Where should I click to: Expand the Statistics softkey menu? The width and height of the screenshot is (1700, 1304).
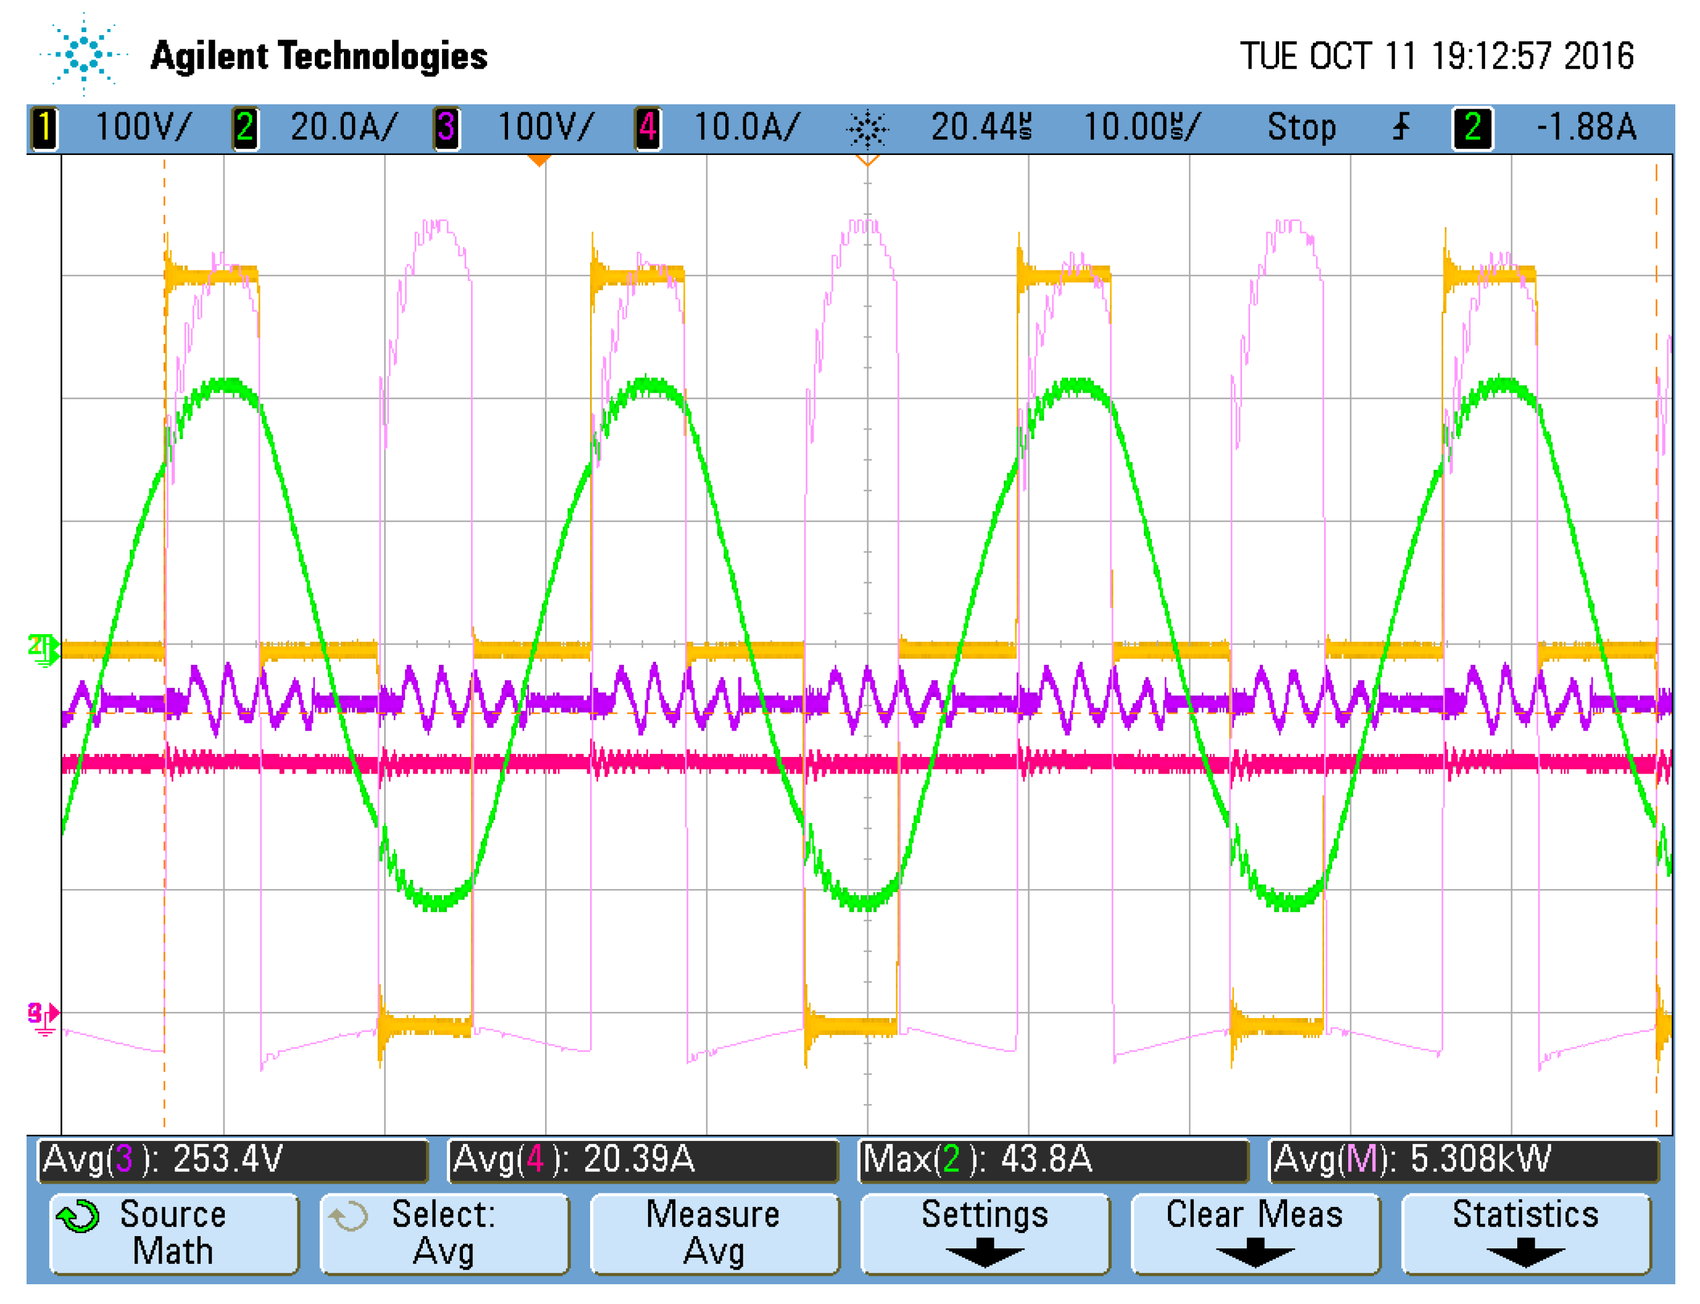(1525, 1234)
